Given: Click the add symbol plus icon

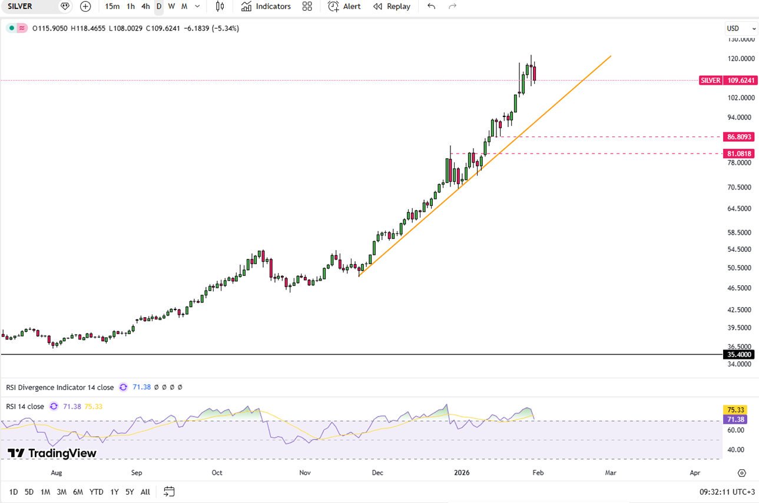Looking at the screenshot, I should [x=85, y=6].
